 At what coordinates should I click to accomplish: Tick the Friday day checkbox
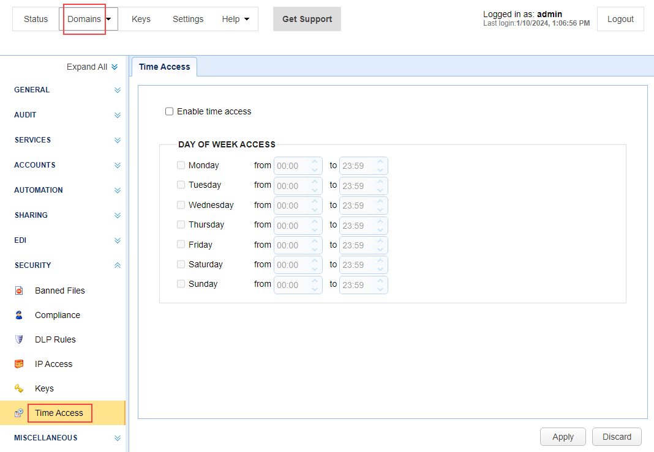[181, 245]
